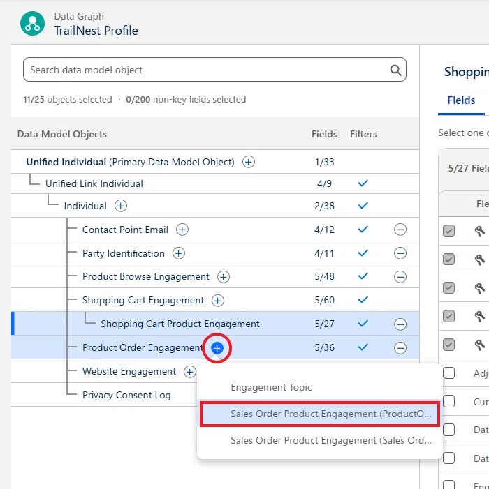Focus the Search data model object field

[x=214, y=70]
